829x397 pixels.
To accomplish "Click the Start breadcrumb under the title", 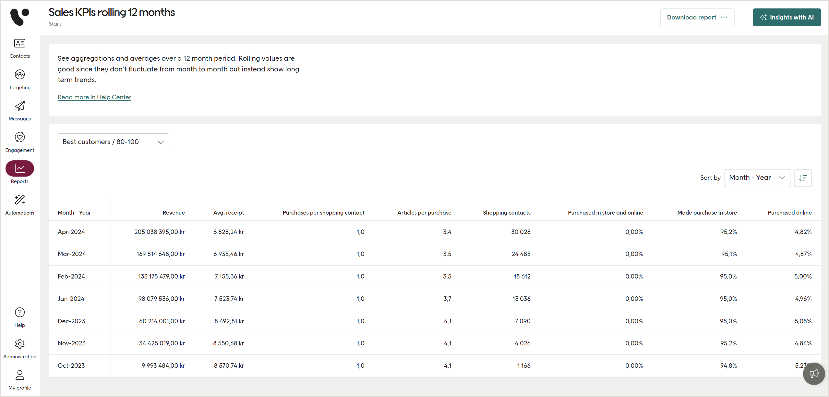I will click(x=54, y=23).
